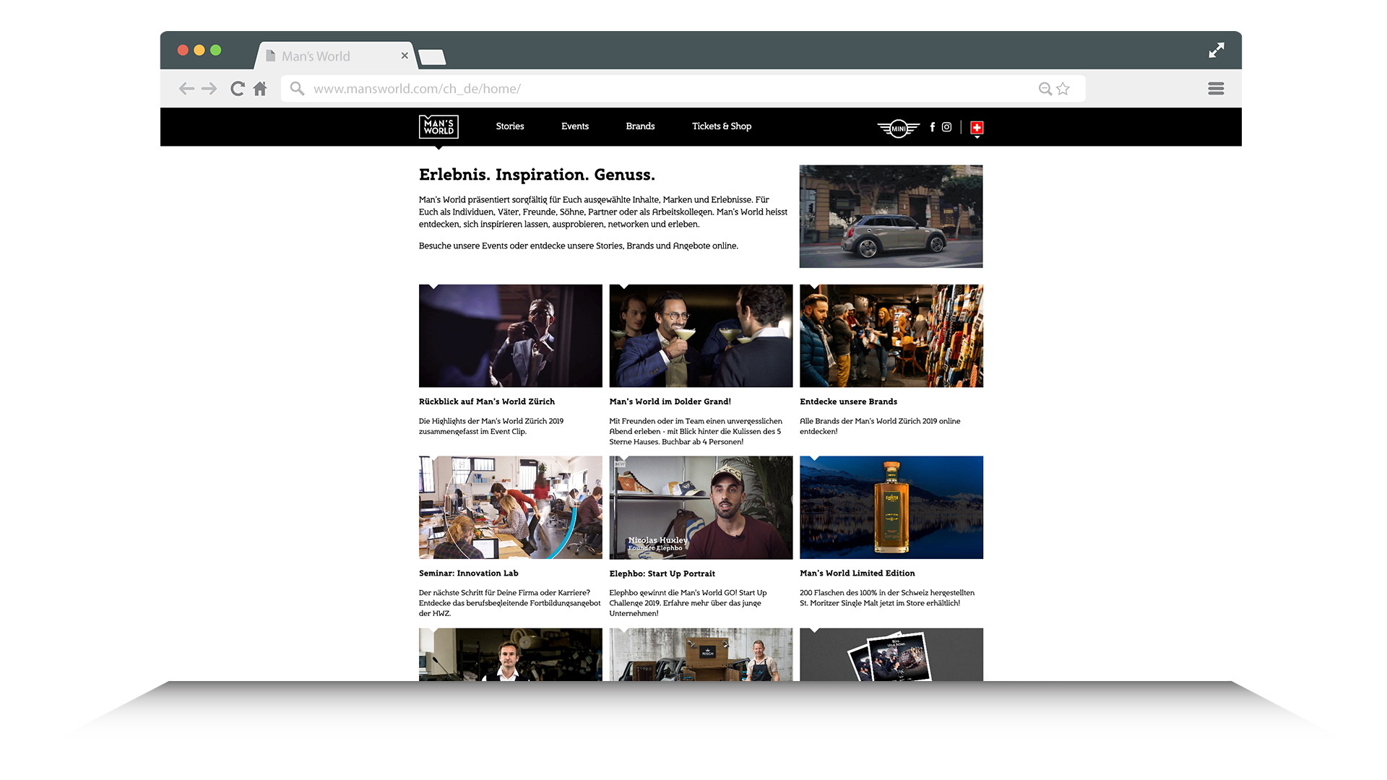This screenshot has width=1387, height=780.
Task: Open the Events menu item
Action: (574, 126)
